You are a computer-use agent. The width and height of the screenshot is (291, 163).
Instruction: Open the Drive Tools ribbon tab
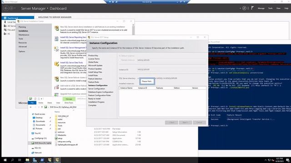tap(69, 103)
